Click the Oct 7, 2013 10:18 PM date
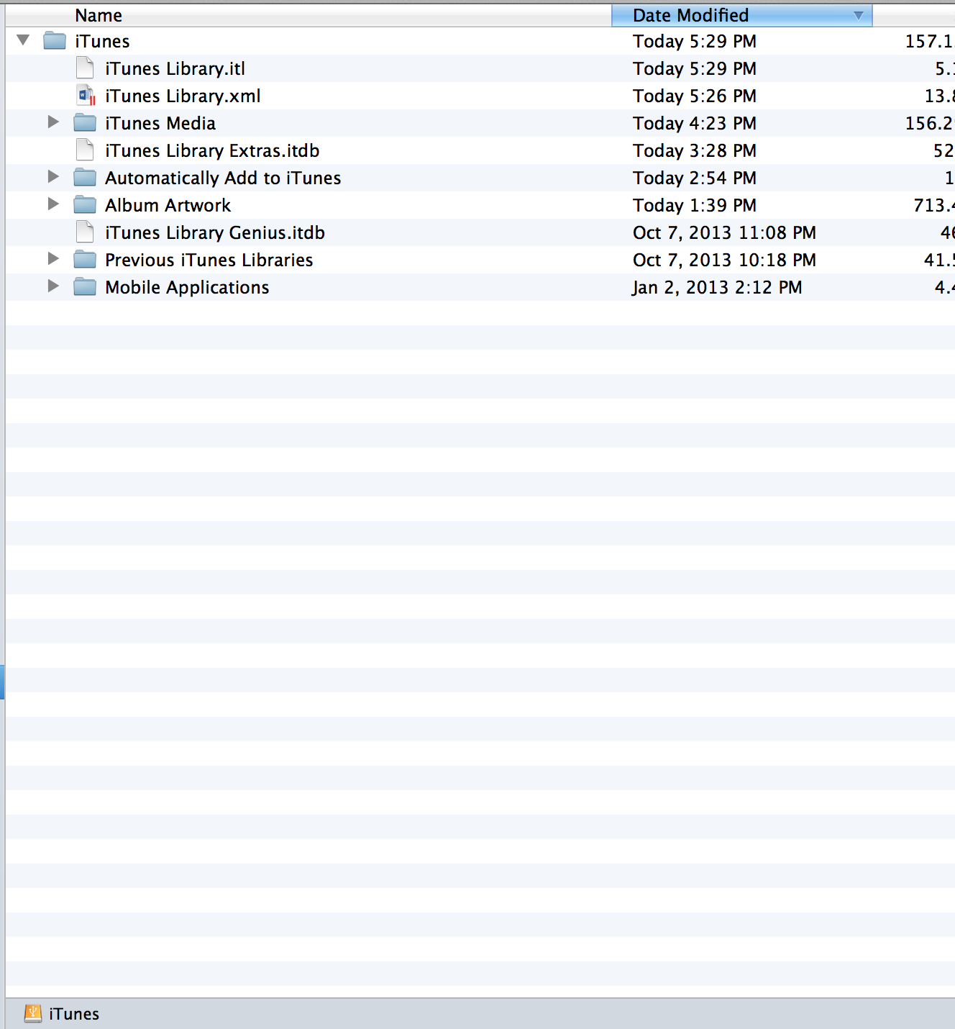This screenshot has height=1029, width=955. [x=724, y=260]
